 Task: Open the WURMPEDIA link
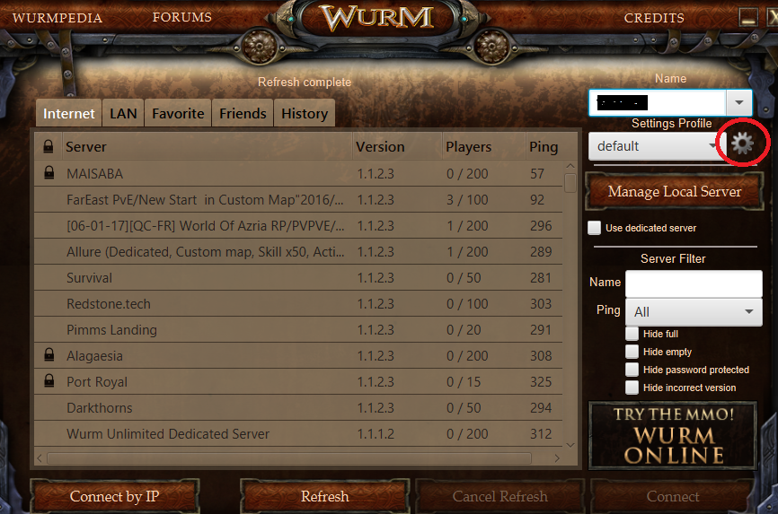coord(57,18)
